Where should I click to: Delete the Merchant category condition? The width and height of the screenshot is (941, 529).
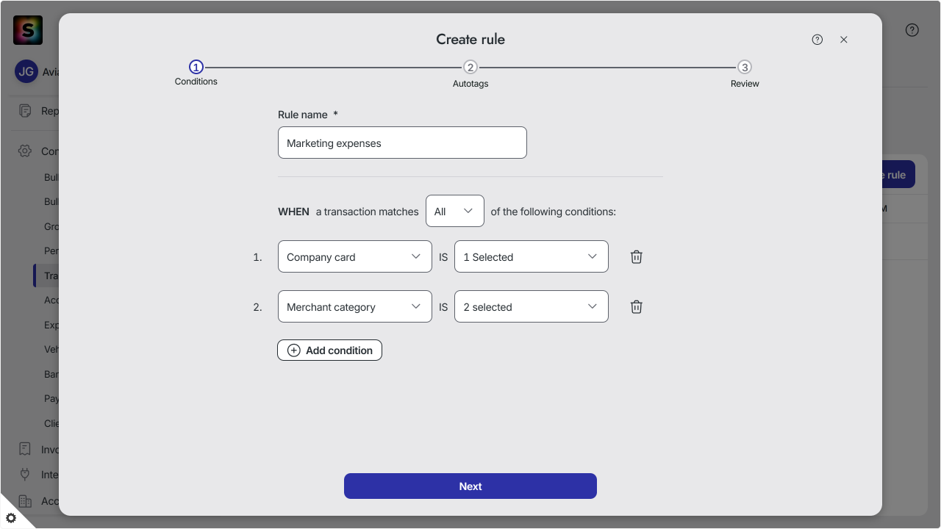point(637,307)
